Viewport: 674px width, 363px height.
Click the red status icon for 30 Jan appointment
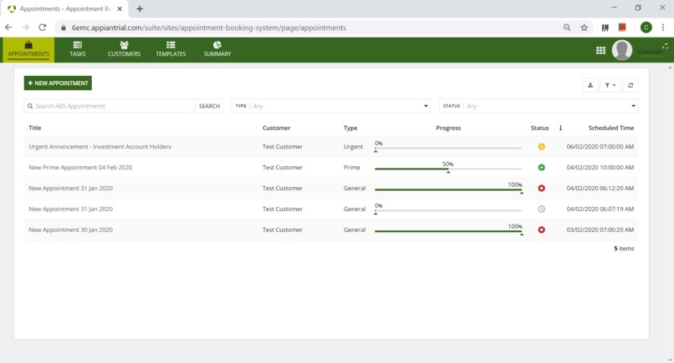pos(541,230)
